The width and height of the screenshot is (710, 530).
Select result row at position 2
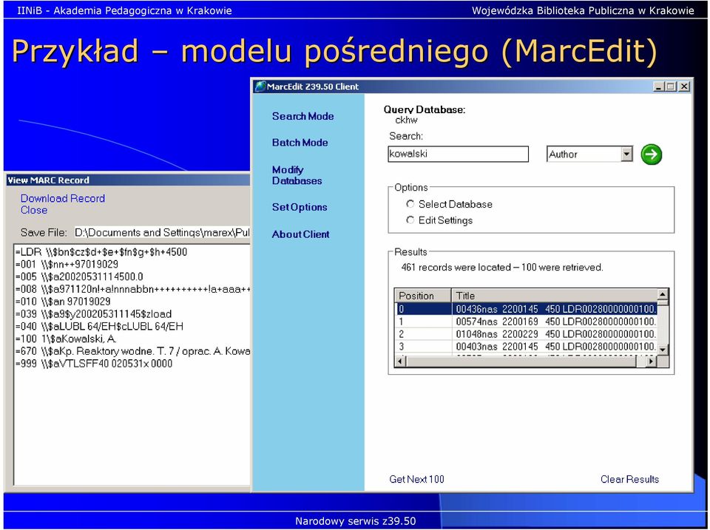pos(526,334)
